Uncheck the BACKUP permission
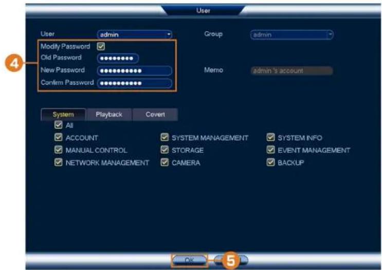This screenshot has height=270, width=382. [x=270, y=162]
